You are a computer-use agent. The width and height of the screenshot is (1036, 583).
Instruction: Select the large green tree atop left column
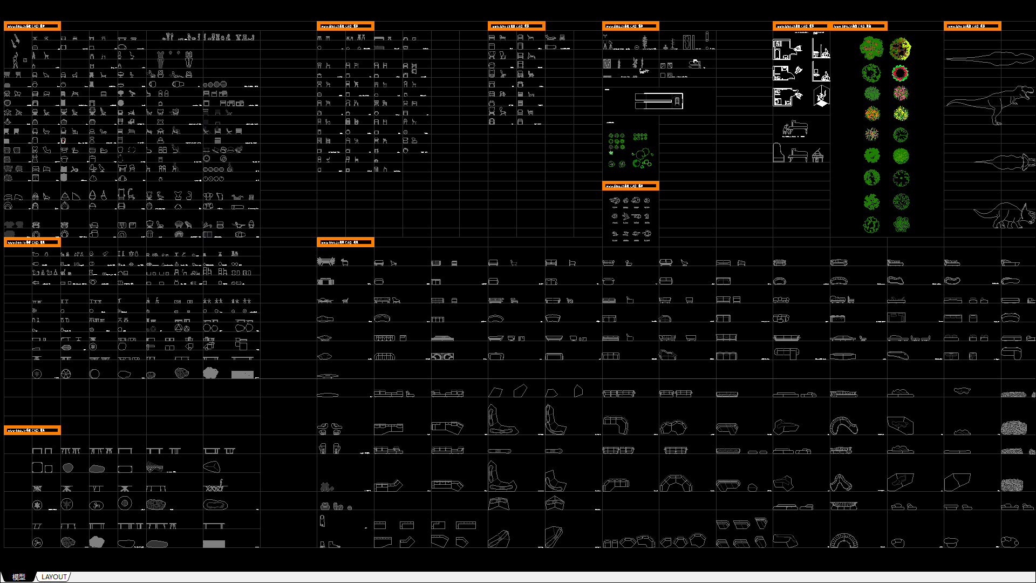point(871,48)
